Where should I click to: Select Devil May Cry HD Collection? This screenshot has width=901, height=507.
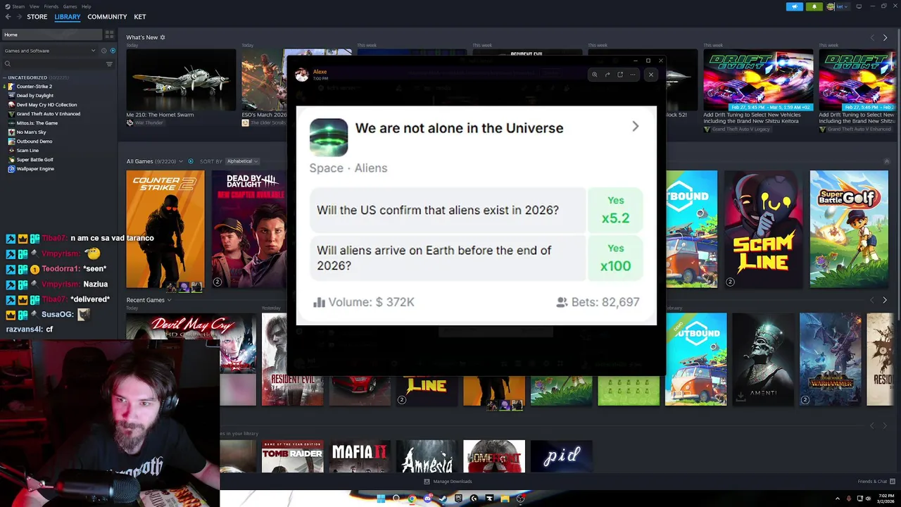(x=46, y=105)
